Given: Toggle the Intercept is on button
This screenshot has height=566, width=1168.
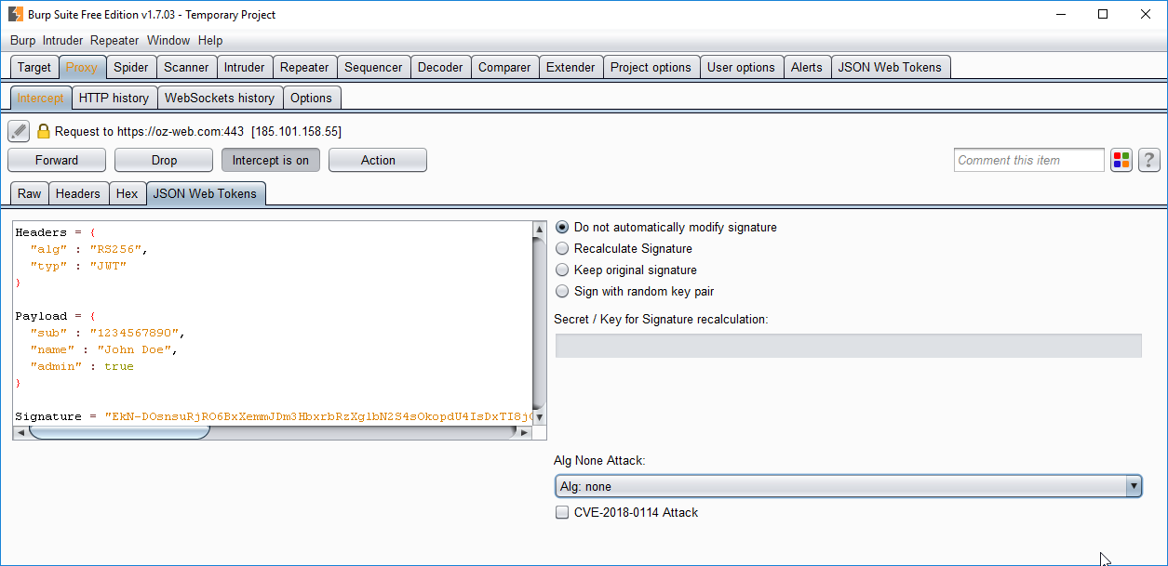Looking at the screenshot, I should [271, 160].
